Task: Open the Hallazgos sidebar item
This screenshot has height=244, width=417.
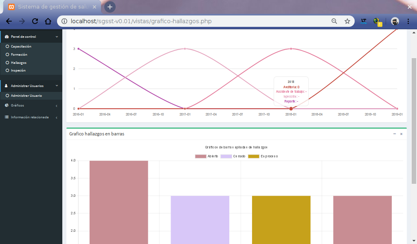Action: pyautogui.click(x=19, y=63)
